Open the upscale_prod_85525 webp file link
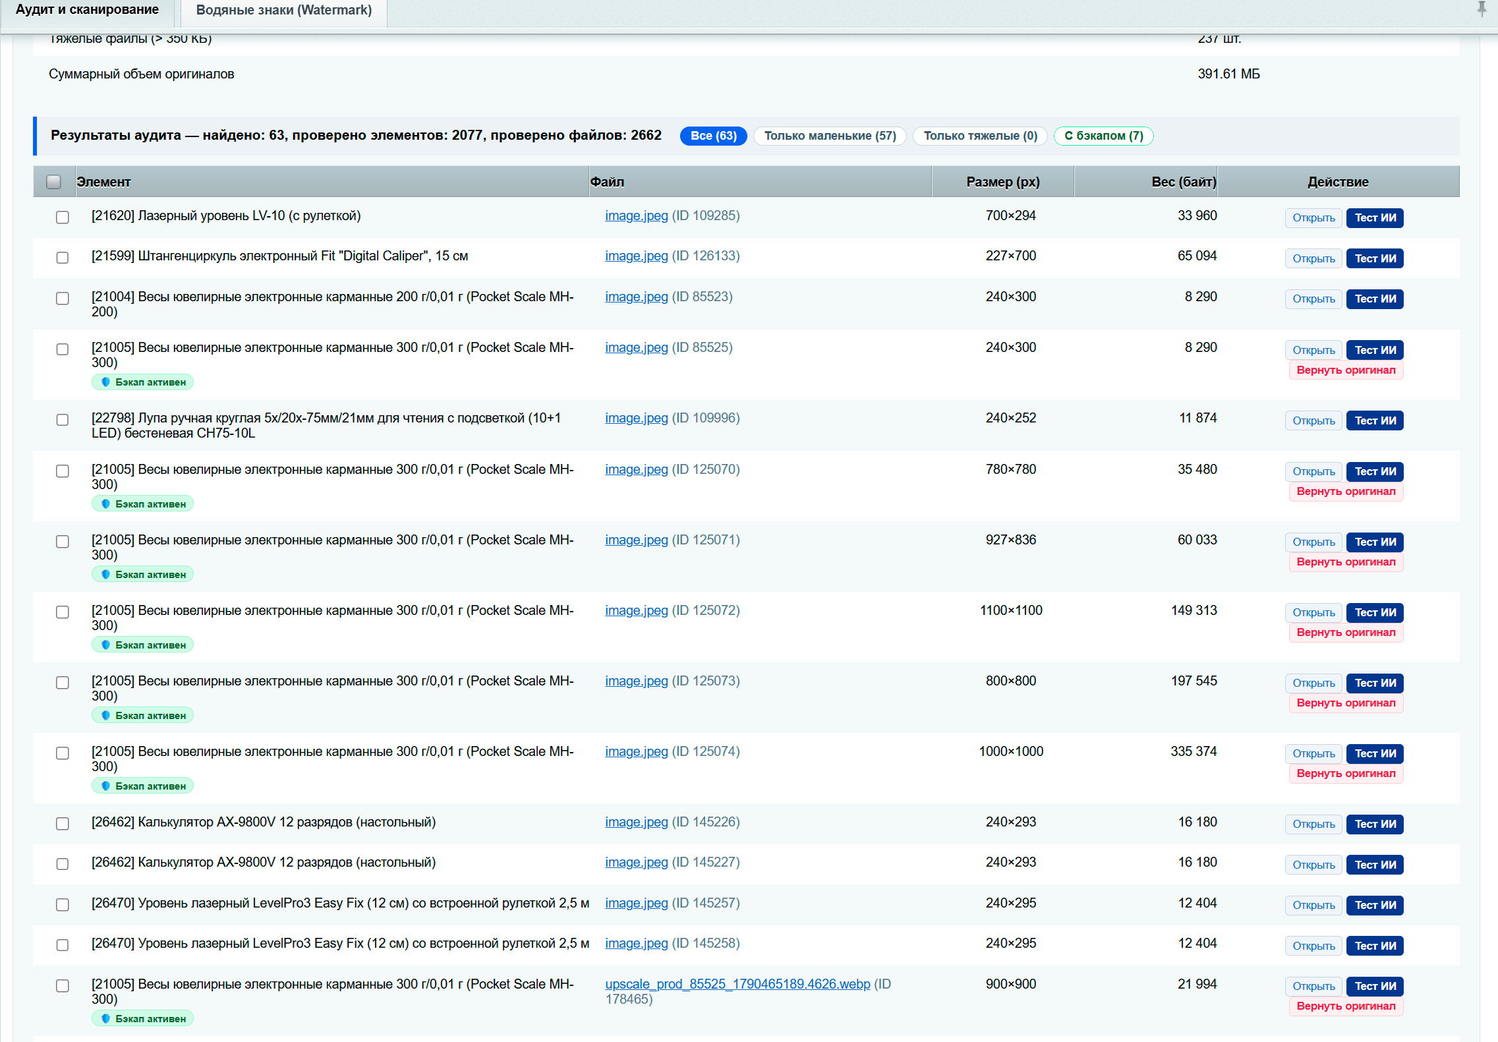The height and width of the screenshot is (1042, 1498). [x=737, y=984]
